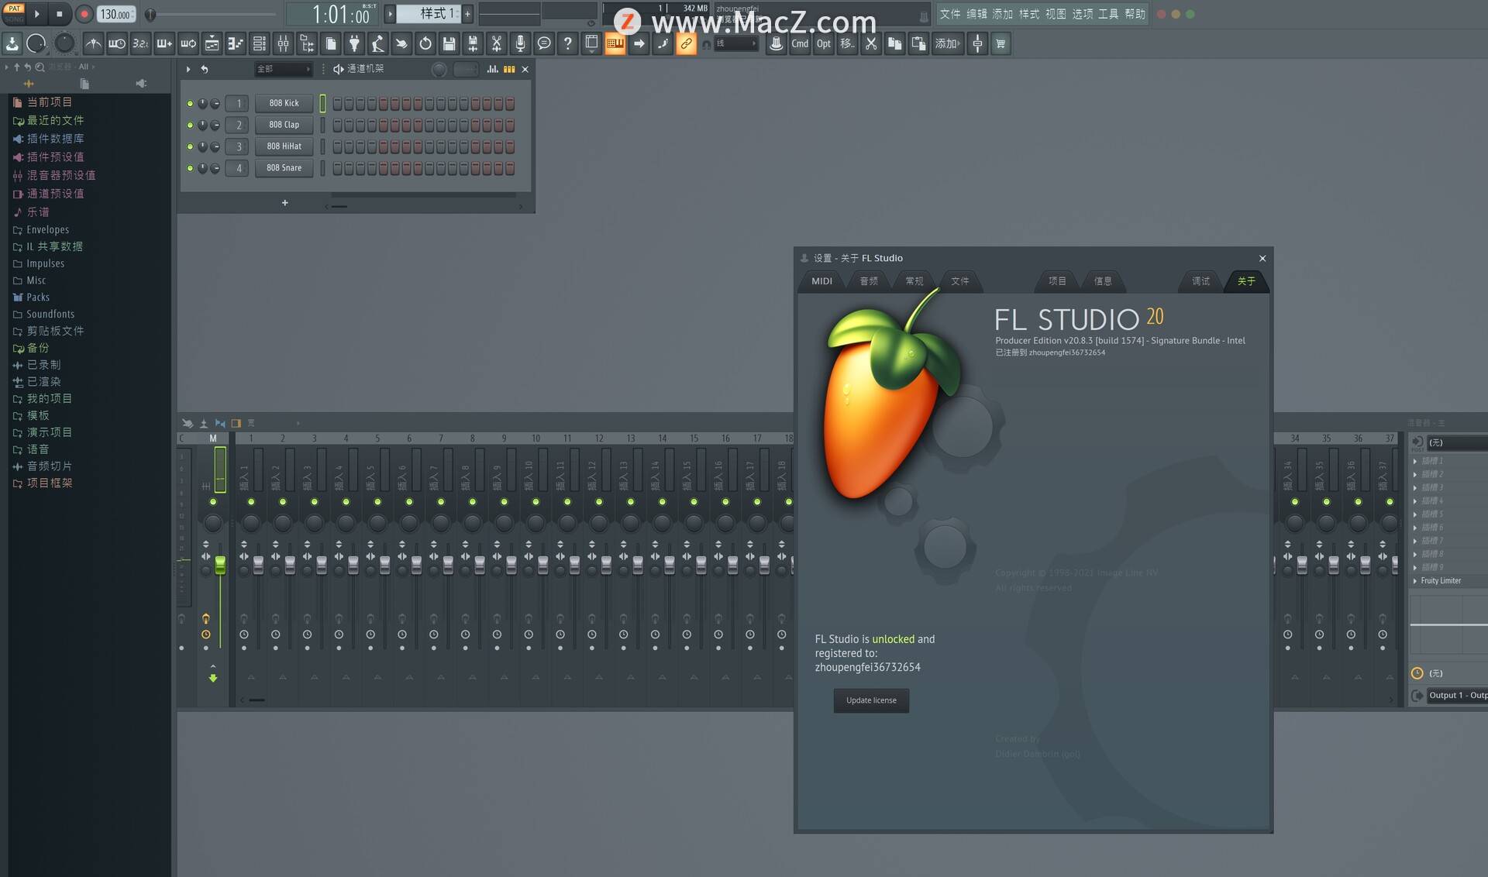
Task: Open the Mixer view icon in toolbar
Action: point(283,44)
